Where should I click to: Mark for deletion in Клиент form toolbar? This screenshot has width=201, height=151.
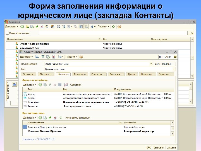[x=54, y=56]
